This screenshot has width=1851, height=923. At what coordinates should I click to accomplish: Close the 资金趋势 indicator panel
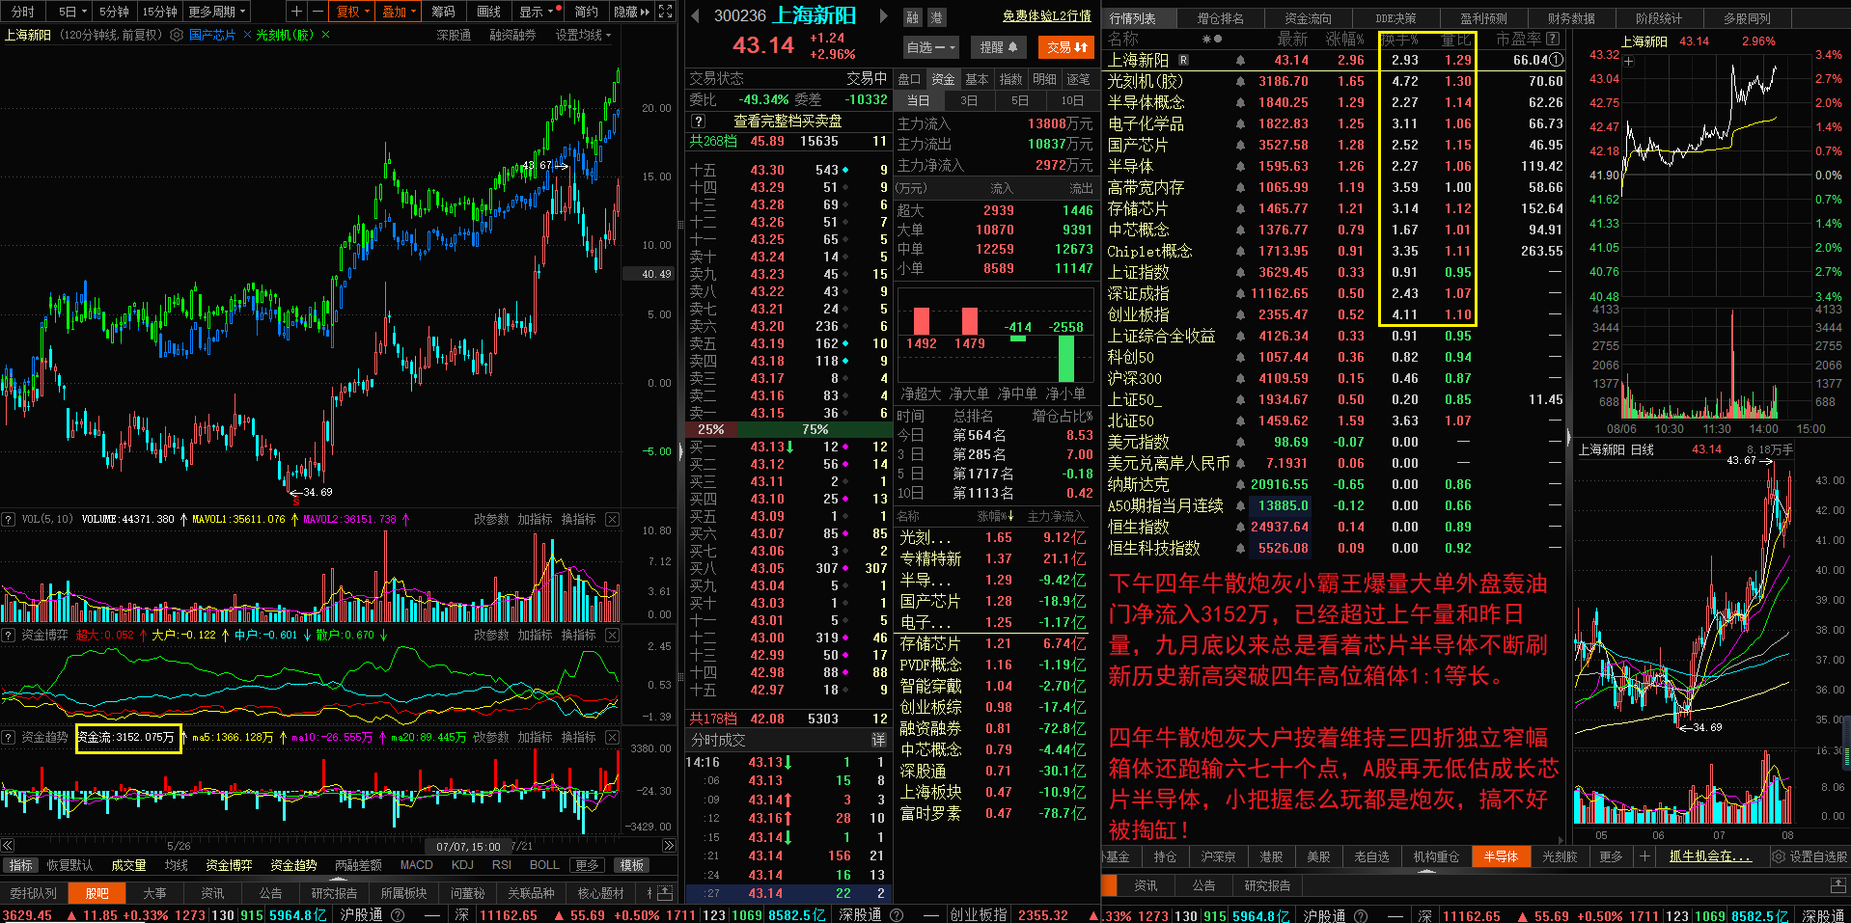click(612, 737)
